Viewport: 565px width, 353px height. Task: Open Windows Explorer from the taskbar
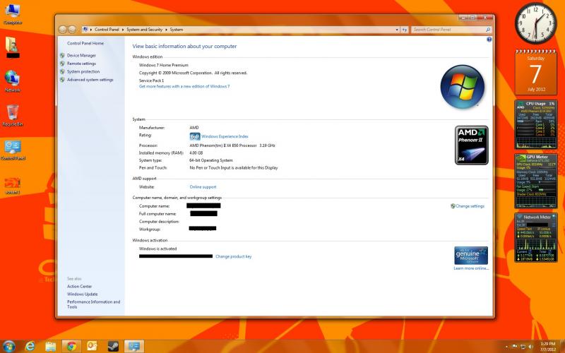tap(51, 346)
